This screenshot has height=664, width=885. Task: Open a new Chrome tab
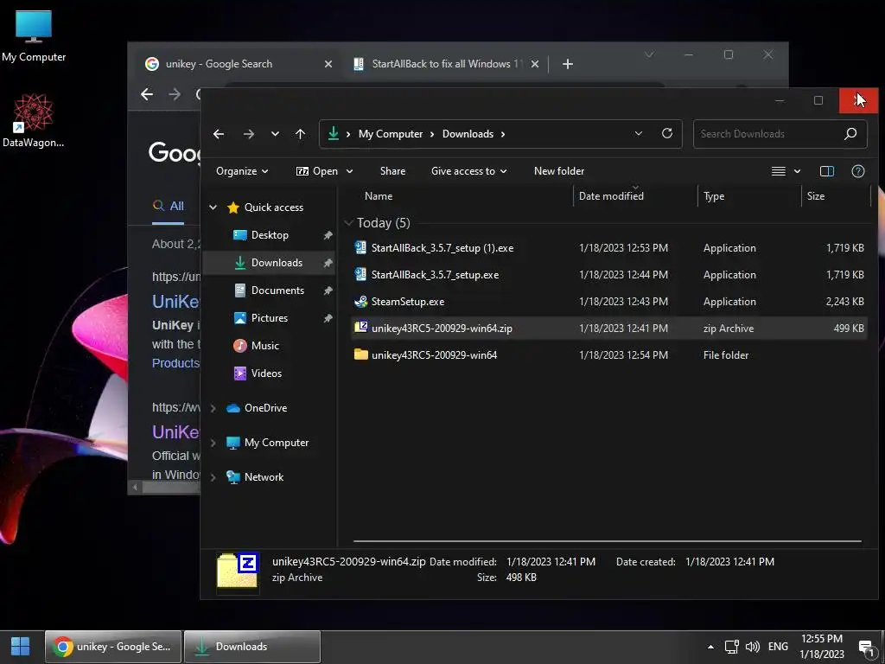click(568, 64)
